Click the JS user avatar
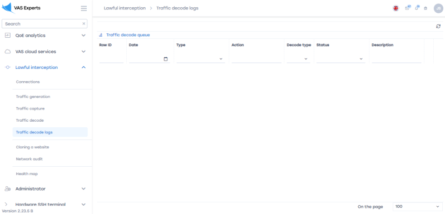 point(438,8)
